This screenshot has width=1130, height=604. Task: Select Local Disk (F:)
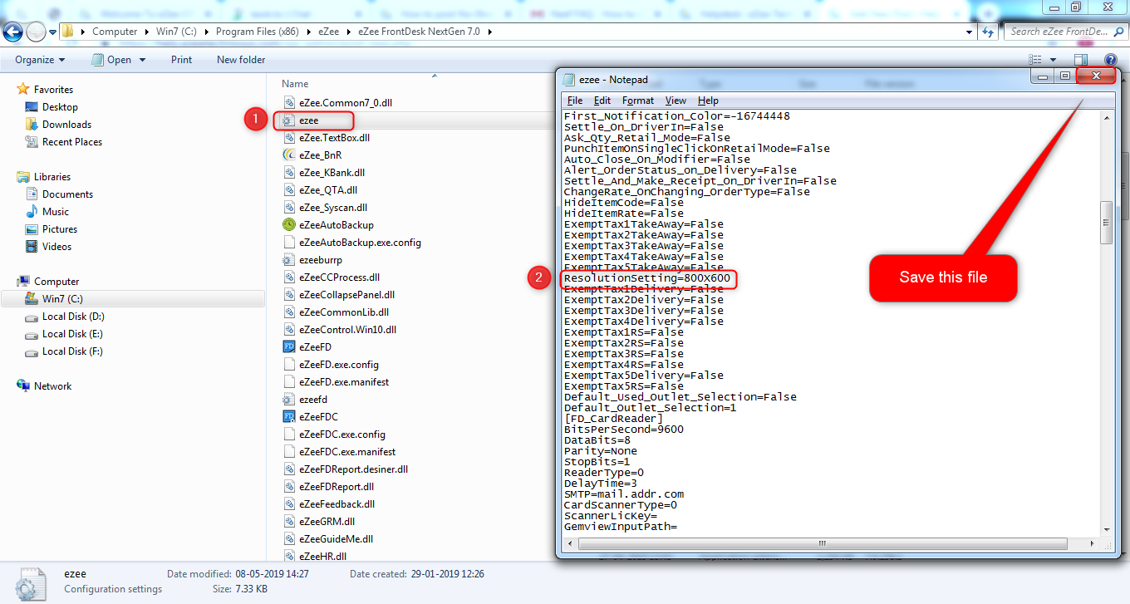(x=73, y=351)
